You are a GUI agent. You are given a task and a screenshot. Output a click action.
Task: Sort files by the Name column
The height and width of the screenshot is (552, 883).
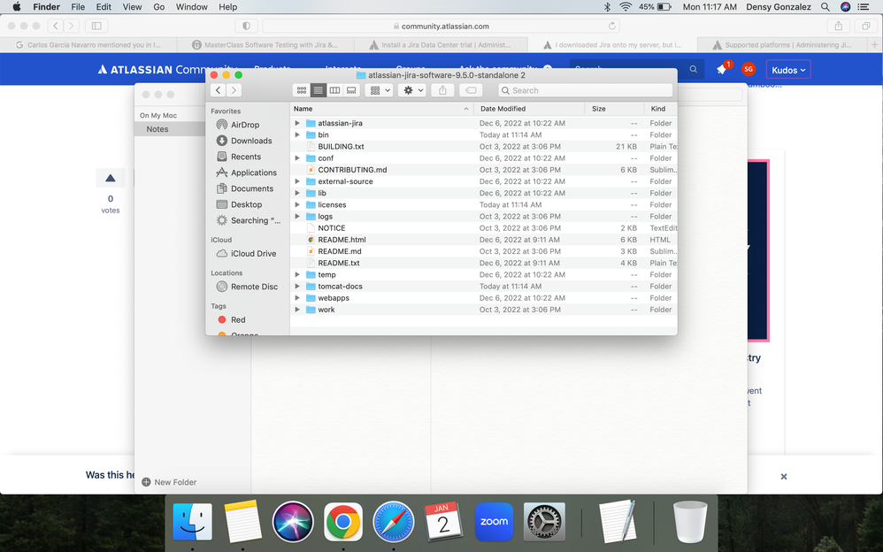tap(382, 109)
